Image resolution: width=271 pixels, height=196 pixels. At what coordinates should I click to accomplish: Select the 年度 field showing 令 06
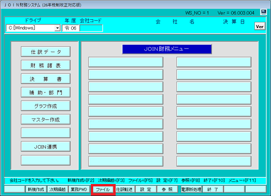coord(71,28)
